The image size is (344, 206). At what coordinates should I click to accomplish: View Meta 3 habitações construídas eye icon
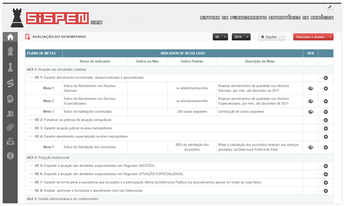point(310,112)
